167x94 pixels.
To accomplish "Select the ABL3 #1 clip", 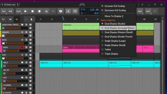I will (x=51, y=64).
